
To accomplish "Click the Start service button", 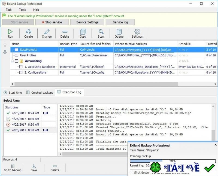I will 18,22.
